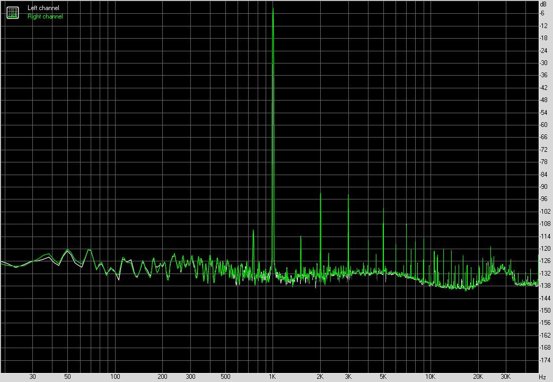The height and width of the screenshot is (382, 553).
Task: Click the -174 value on the dB axis
Action: click(543, 360)
